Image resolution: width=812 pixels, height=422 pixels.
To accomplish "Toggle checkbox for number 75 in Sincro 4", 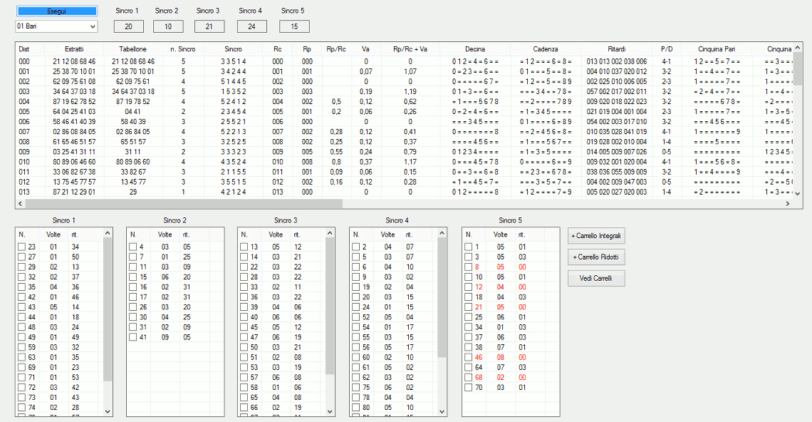I will coord(356,388).
